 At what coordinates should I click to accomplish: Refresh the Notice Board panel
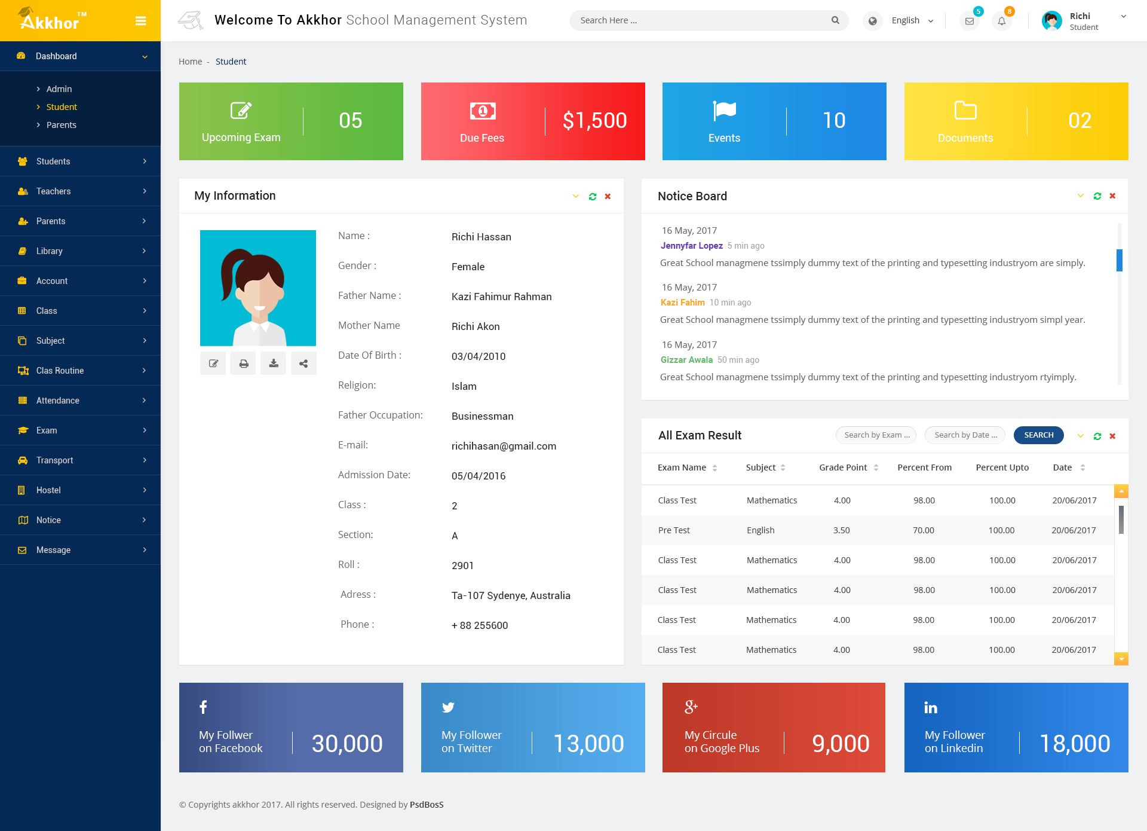tap(1097, 196)
